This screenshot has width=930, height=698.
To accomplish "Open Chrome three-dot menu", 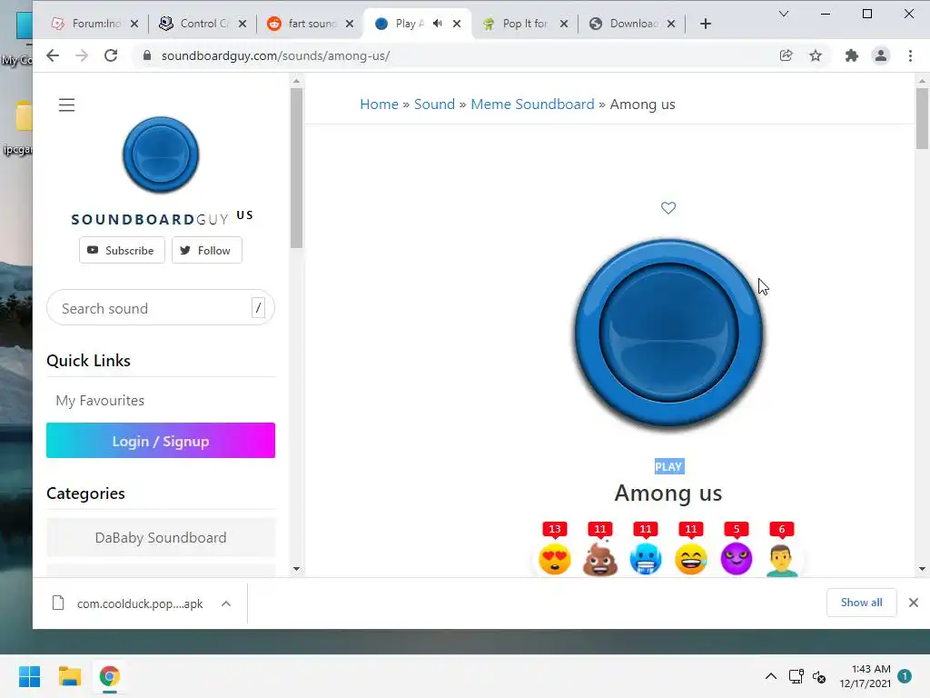I will (910, 55).
